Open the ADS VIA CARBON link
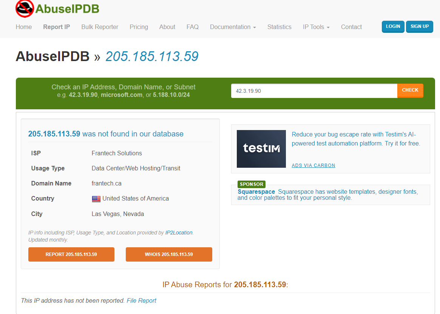The width and height of the screenshot is (440, 314). pos(313,165)
